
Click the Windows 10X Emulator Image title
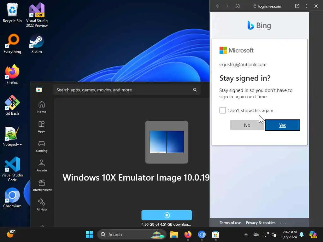(136, 178)
